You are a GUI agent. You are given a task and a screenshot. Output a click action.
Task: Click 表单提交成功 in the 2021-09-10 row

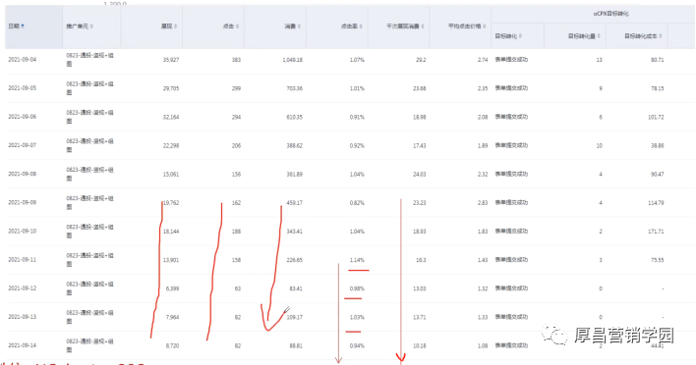point(511,231)
